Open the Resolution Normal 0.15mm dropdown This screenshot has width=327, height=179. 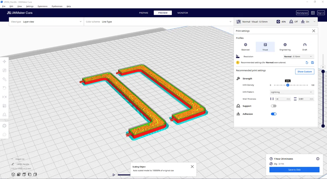[298, 56]
